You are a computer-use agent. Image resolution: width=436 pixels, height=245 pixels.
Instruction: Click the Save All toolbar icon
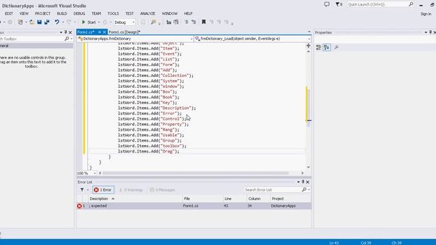point(47,22)
